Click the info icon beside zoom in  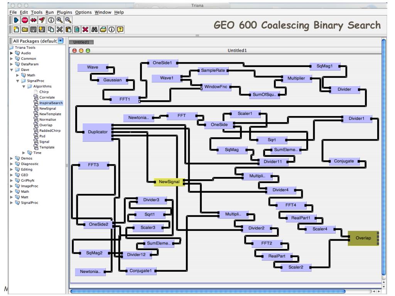[51, 20]
